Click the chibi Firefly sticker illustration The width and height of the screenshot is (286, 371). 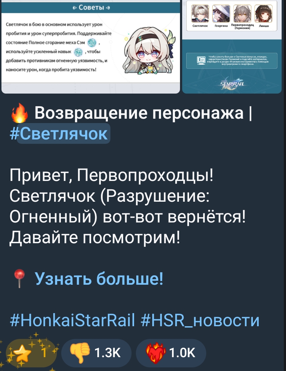pyautogui.click(x=148, y=51)
